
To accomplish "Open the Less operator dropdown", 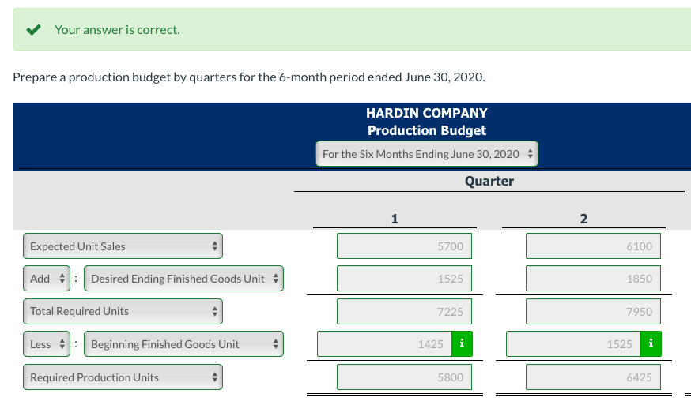I will (47, 343).
